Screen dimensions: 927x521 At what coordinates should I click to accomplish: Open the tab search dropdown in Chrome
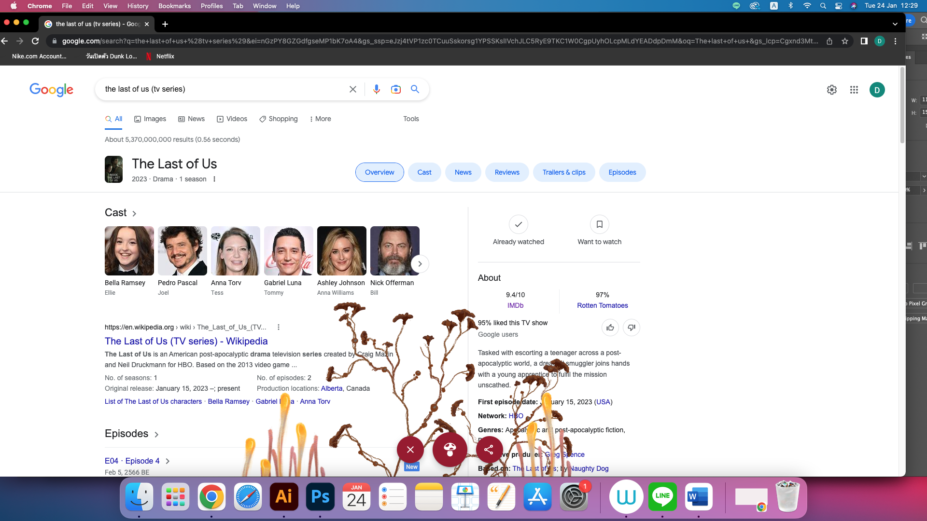(895, 24)
